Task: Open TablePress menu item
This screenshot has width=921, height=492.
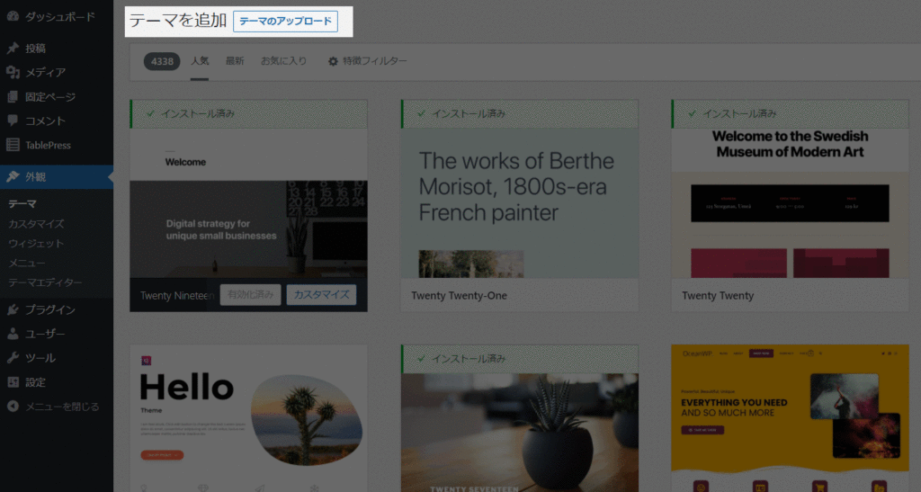Action: 57,145
